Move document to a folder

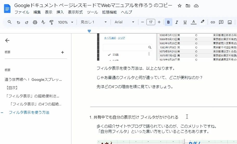point(188,6)
